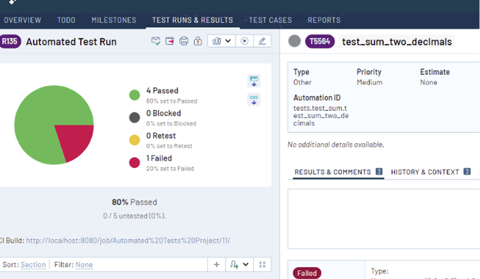This screenshot has height=279, width=480.
Task: Click the export arrow icon in the toolbar
Action: coord(170,41)
